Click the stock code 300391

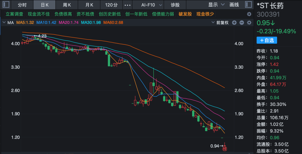tap(268, 14)
